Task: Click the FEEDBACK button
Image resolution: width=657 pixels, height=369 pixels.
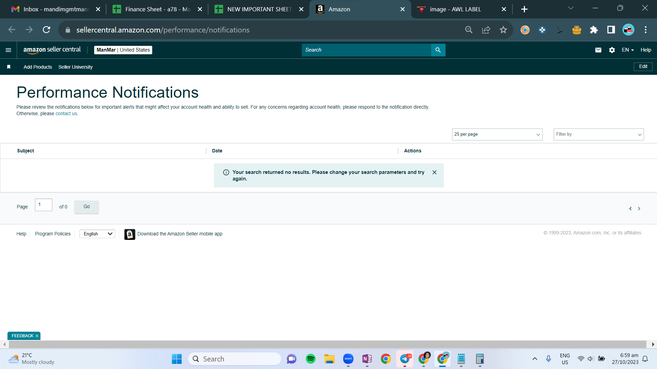Action: click(23, 336)
